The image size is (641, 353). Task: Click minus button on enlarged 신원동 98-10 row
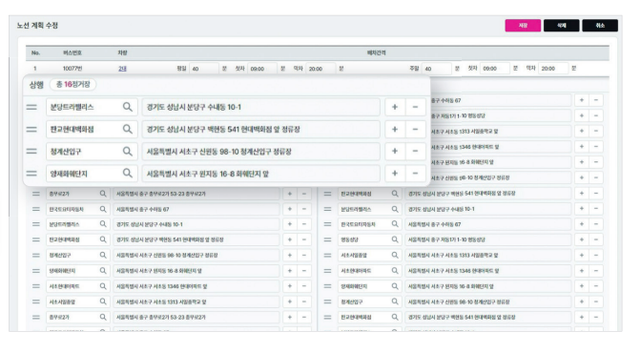(x=415, y=152)
